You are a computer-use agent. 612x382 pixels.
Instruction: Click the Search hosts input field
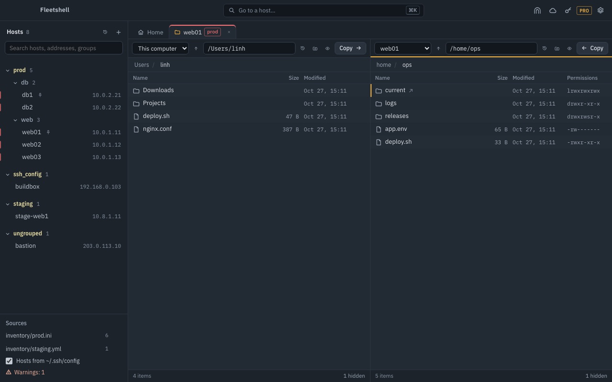click(64, 48)
